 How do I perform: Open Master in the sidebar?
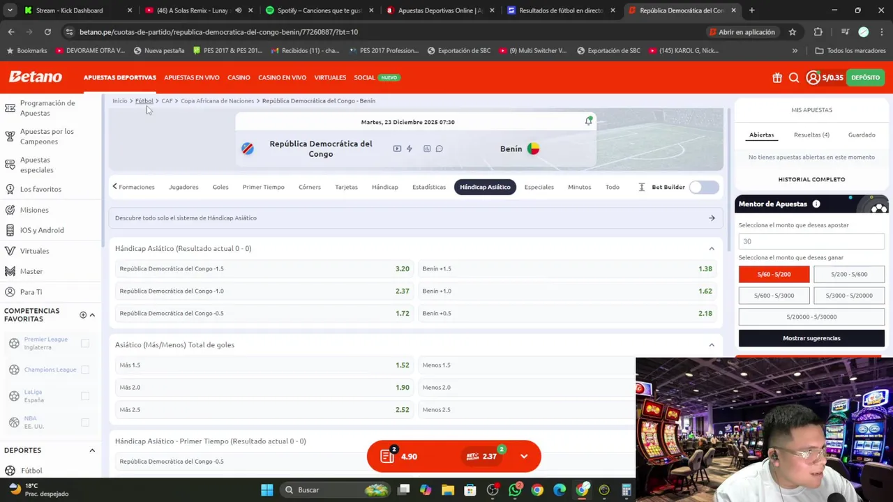tap(31, 271)
